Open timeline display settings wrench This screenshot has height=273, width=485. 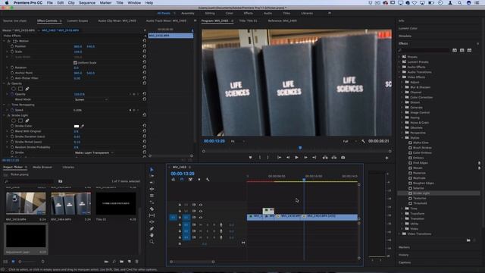click(208, 180)
